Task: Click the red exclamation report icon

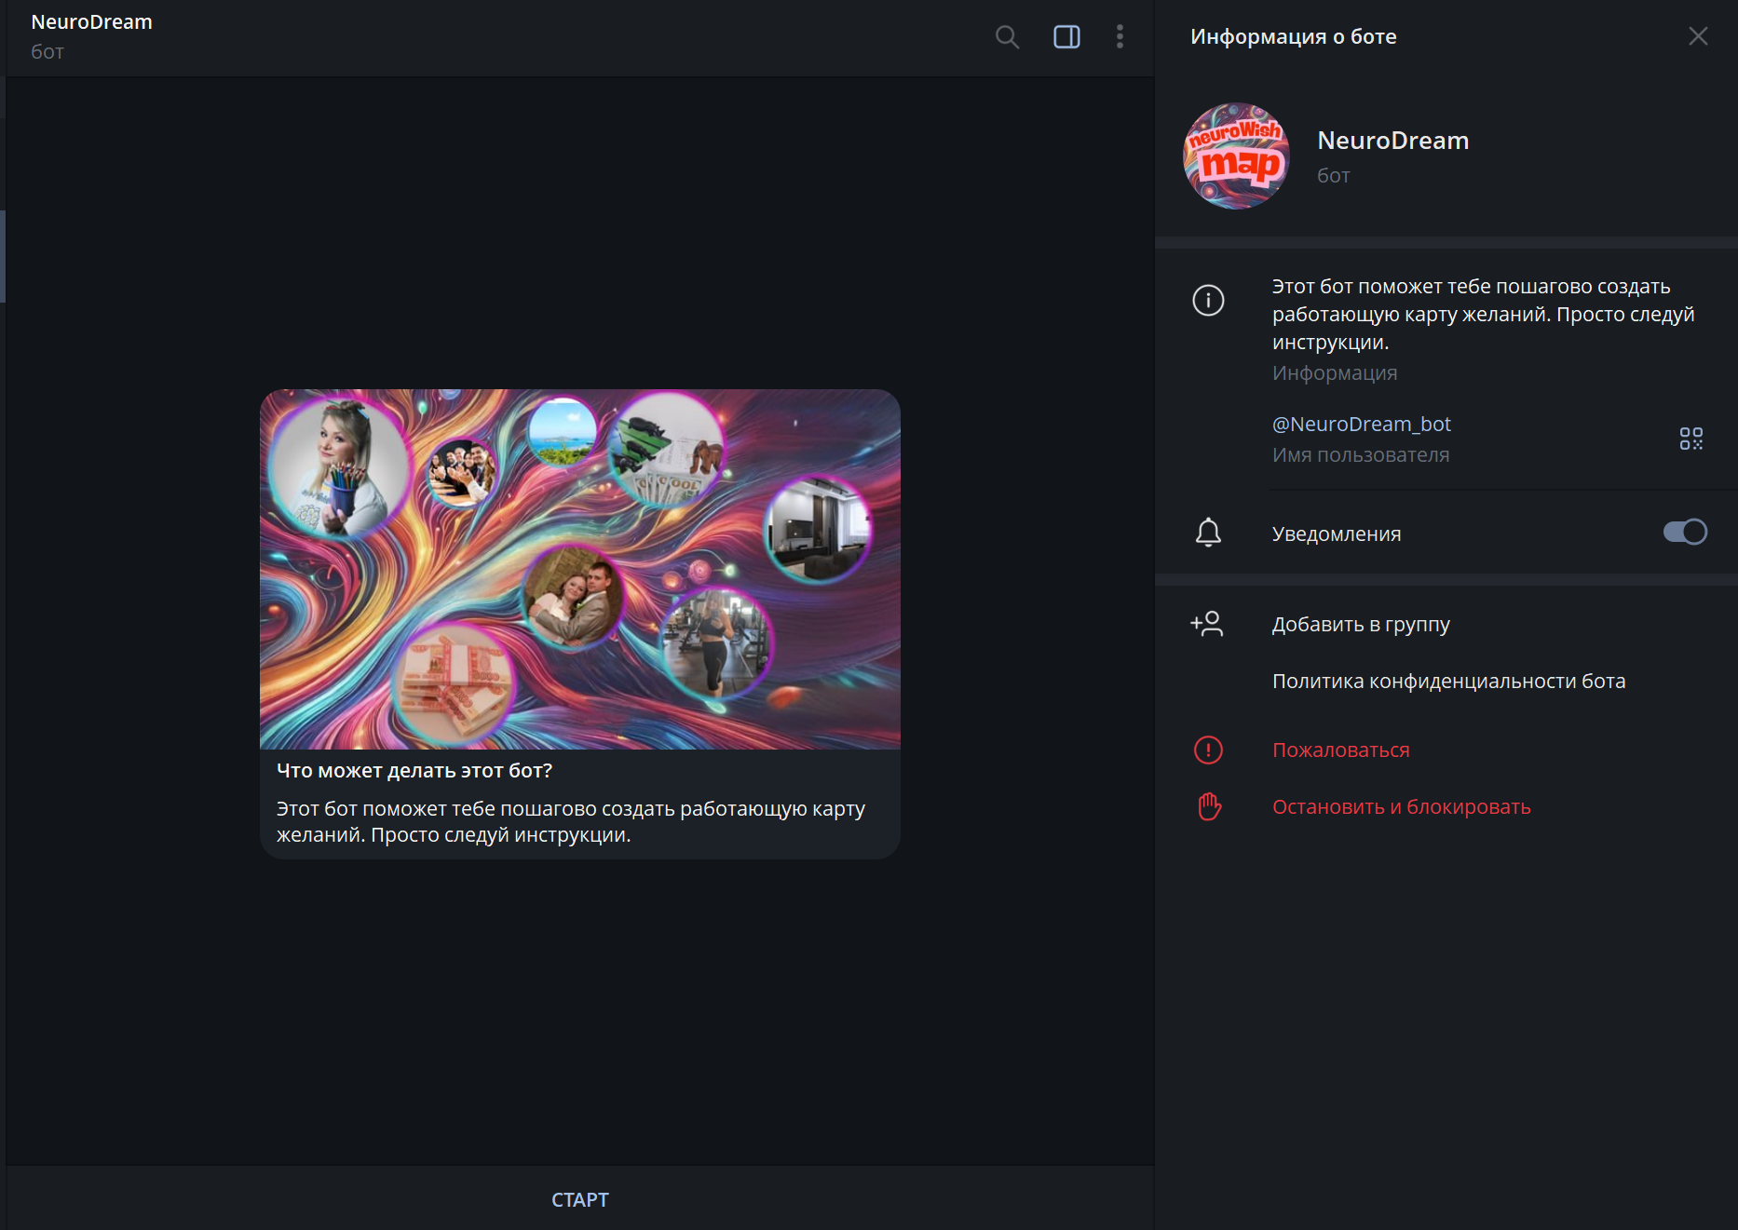Action: click(1208, 750)
